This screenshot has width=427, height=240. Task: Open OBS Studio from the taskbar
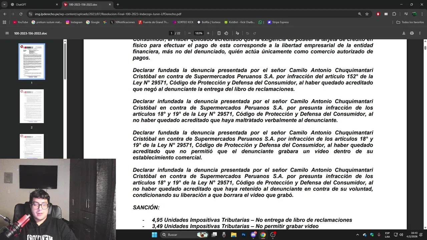(x=273, y=235)
